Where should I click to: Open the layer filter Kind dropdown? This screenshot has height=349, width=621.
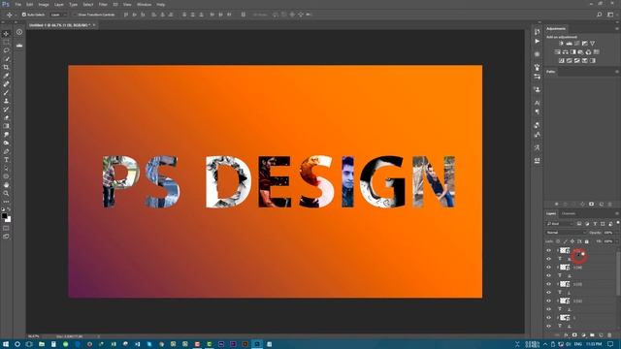click(x=560, y=224)
